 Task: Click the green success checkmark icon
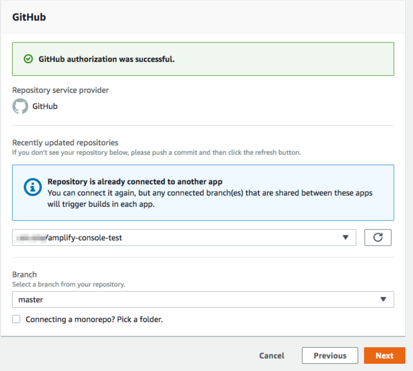pyautogui.click(x=28, y=59)
